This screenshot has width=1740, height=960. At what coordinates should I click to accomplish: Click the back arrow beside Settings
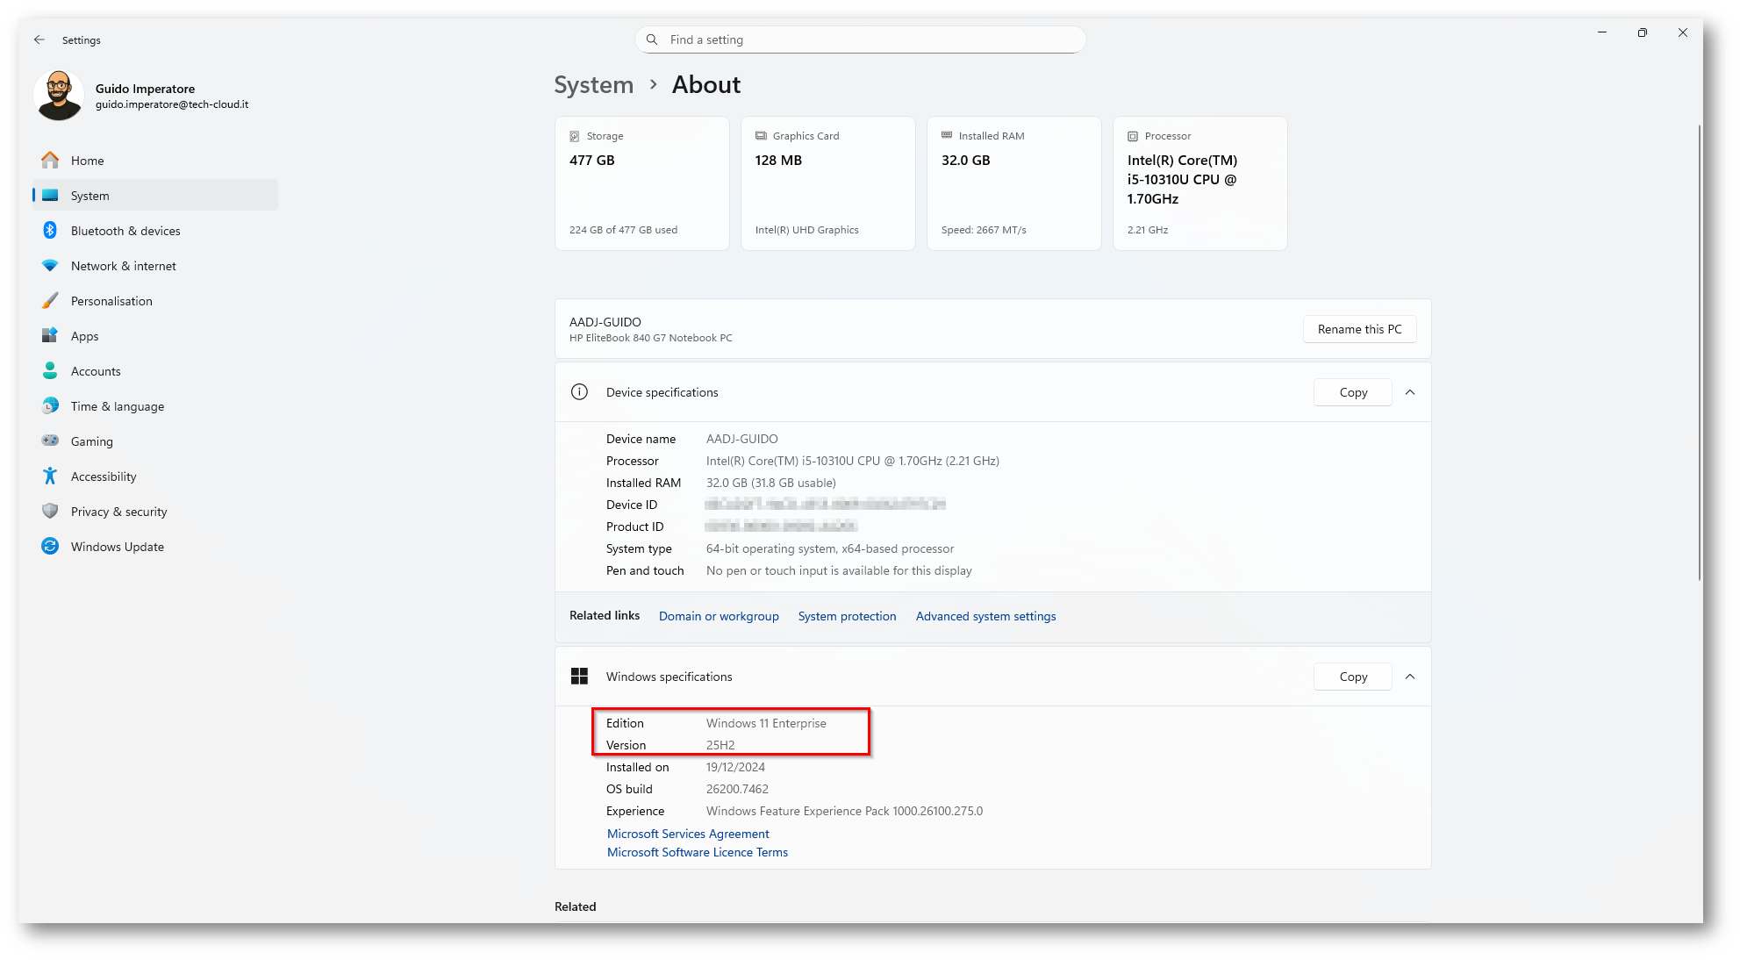tap(39, 40)
